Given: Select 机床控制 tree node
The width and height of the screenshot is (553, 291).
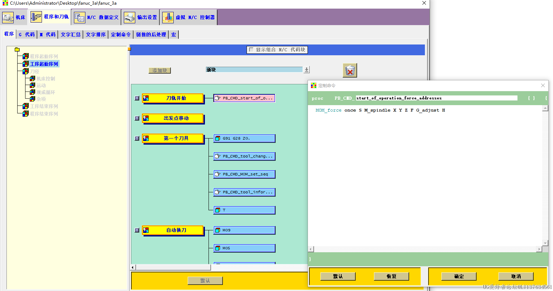Looking at the screenshot, I should coord(46,79).
